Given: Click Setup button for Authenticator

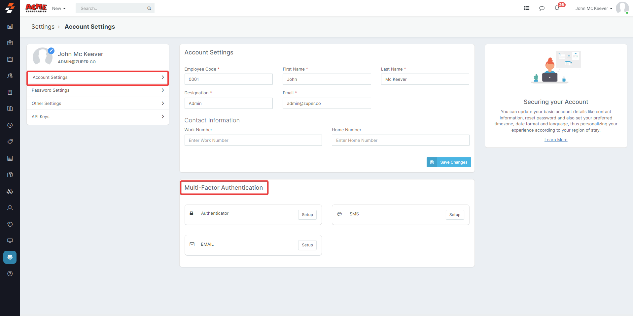Looking at the screenshot, I should (x=307, y=215).
